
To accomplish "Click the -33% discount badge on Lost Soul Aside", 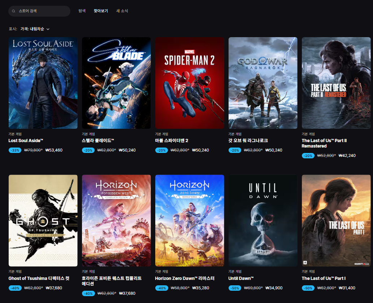I will point(15,150).
